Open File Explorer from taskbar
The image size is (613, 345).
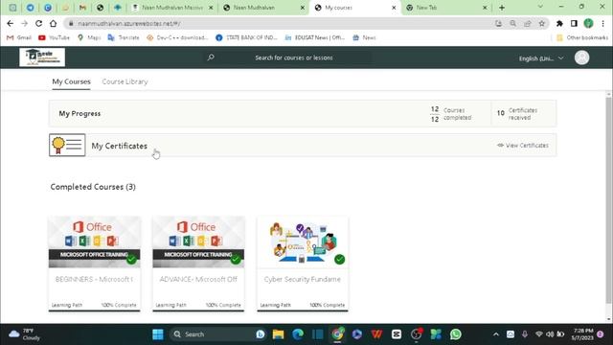click(x=278, y=334)
